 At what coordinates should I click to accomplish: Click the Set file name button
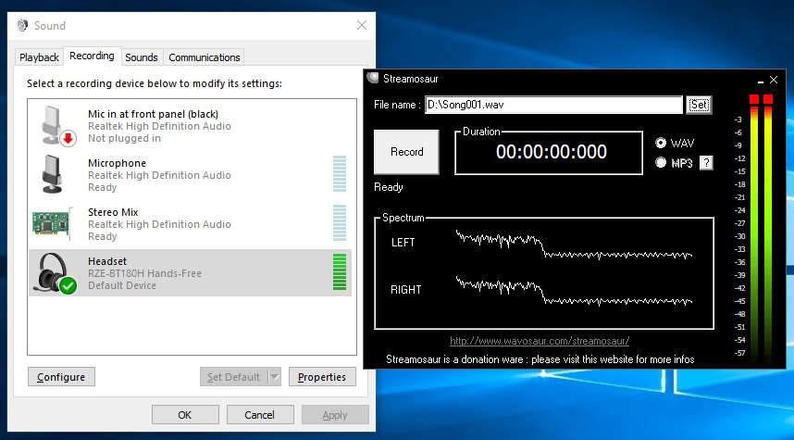(699, 106)
